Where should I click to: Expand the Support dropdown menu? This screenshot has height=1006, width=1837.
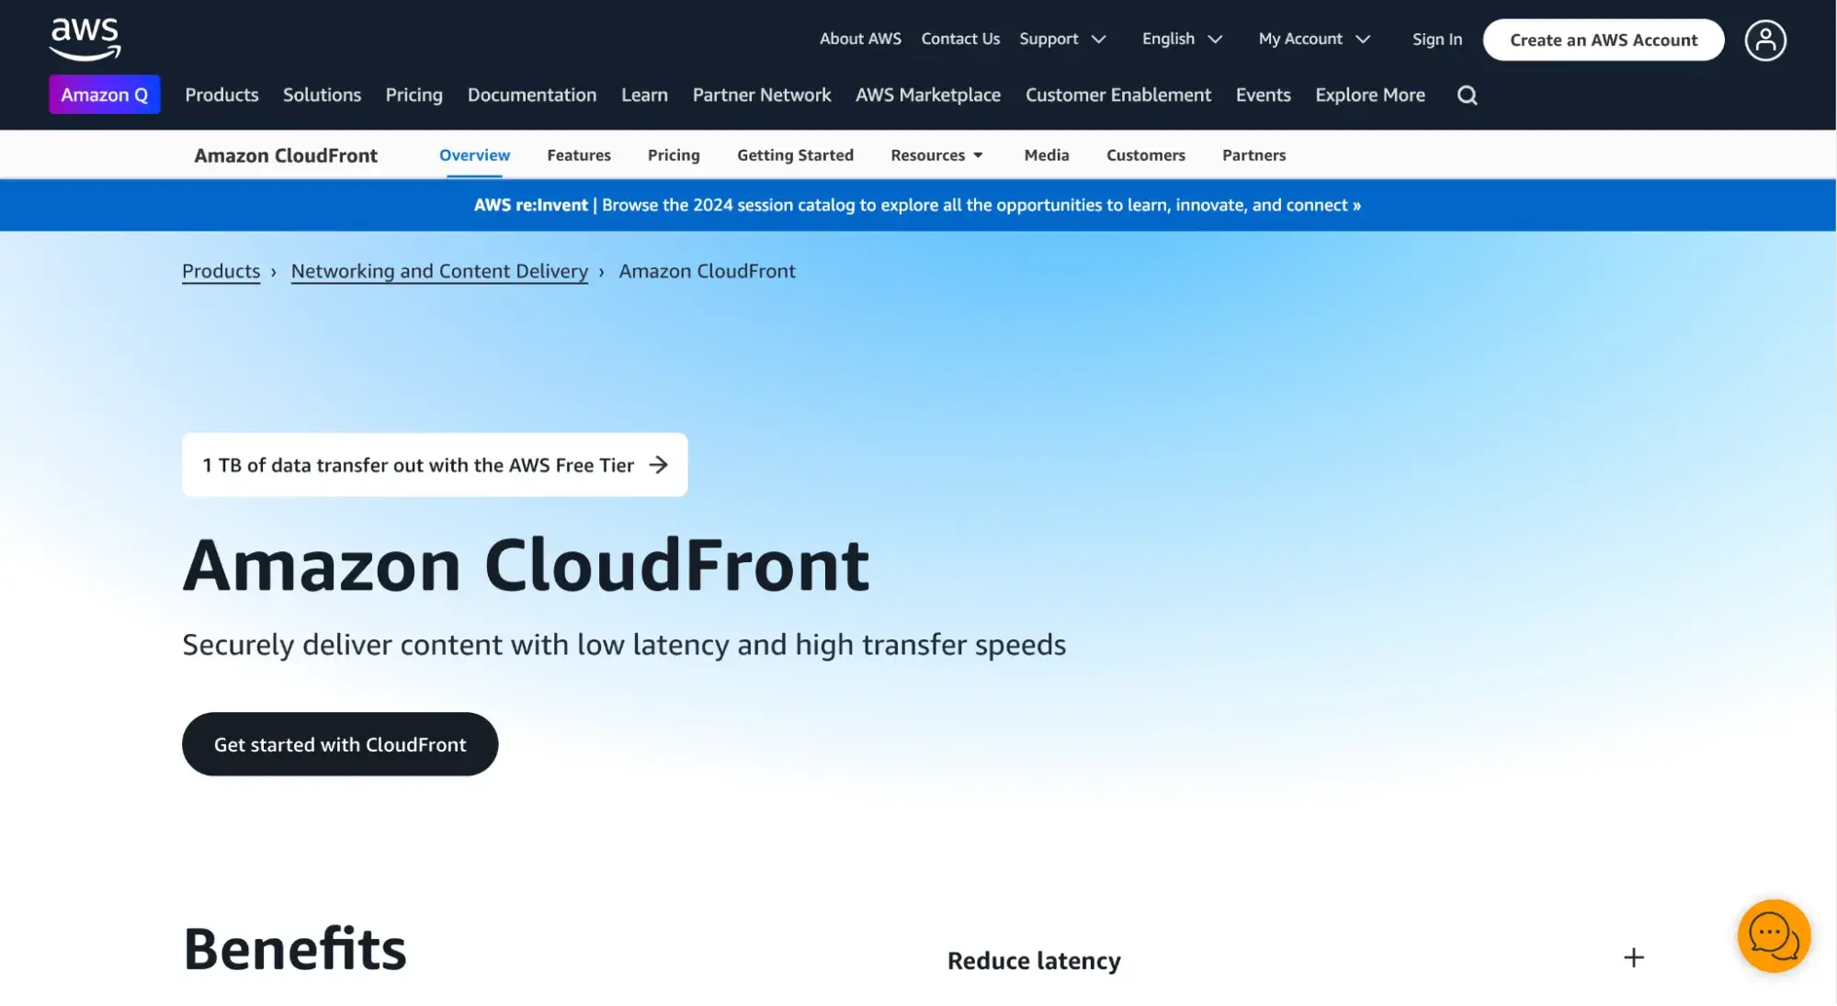click(1061, 39)
